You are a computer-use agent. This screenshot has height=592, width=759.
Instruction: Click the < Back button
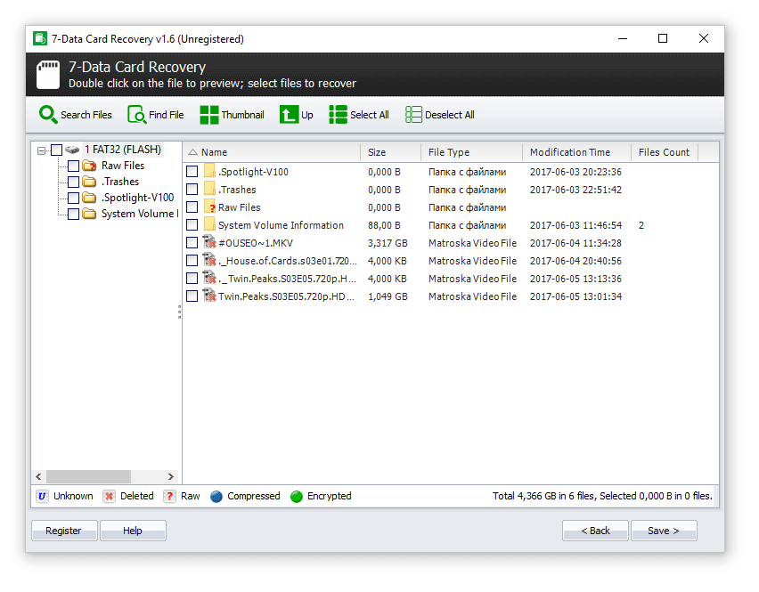click(x=595, y=531)
